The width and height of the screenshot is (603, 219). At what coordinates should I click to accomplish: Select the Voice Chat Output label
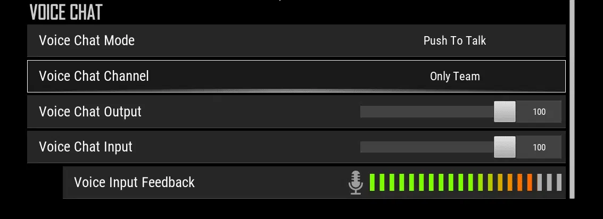90,112
